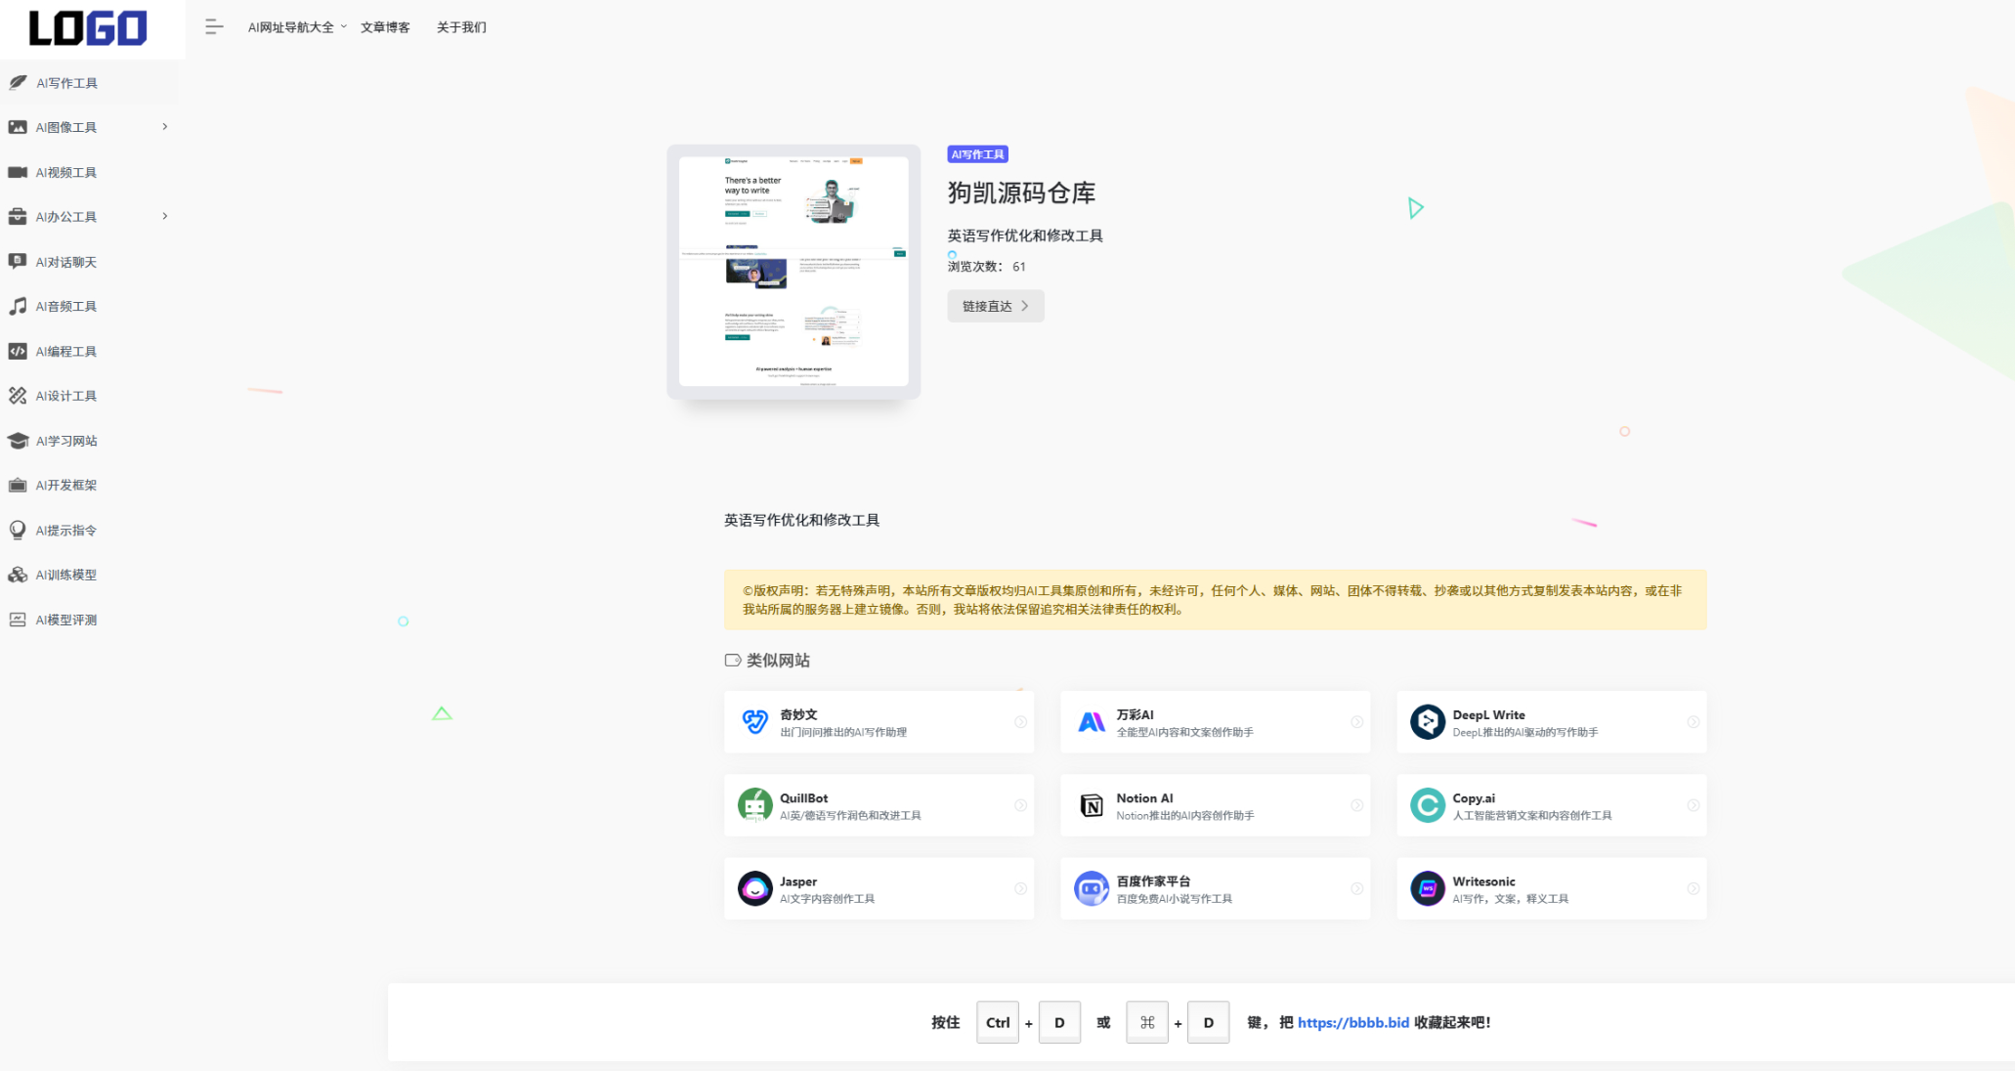The image size is (2015, 1071).
Task: Click the AI视频工具 camera icon
Action: coord(18,172)
